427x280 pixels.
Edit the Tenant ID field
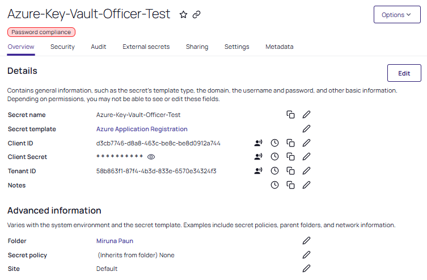tap(306, 171)
